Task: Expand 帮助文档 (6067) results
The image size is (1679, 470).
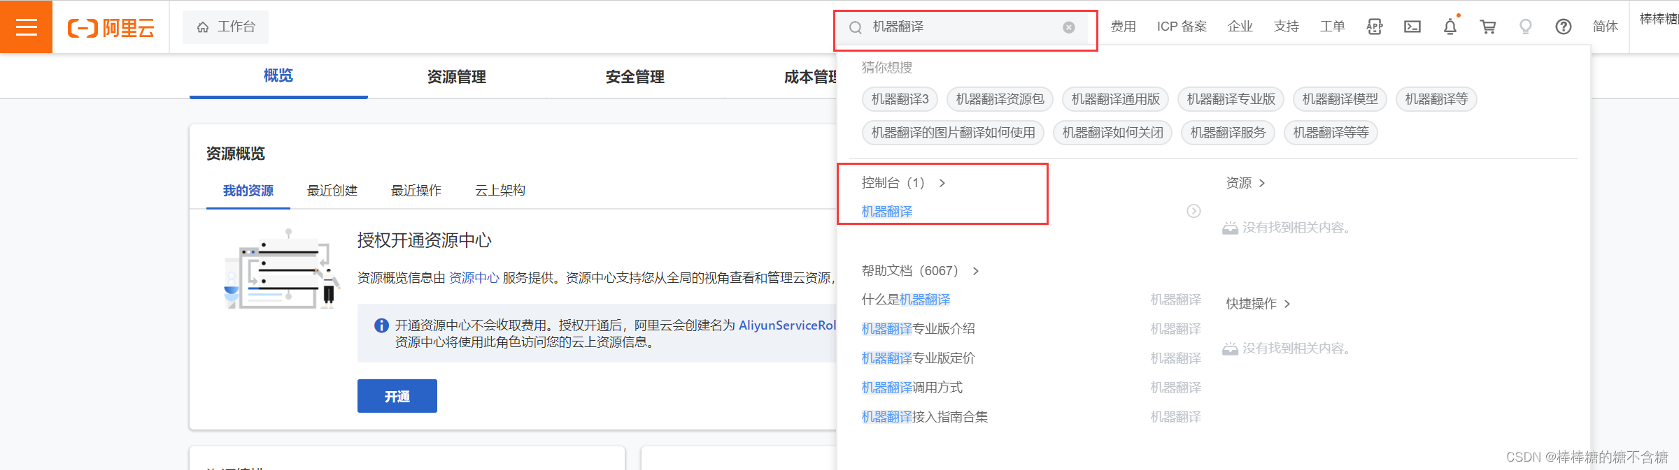Action: 976,271
